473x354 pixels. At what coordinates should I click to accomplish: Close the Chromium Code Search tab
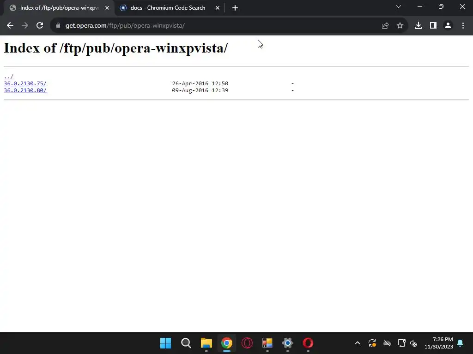pyautogui.click(x=218, y=8)
